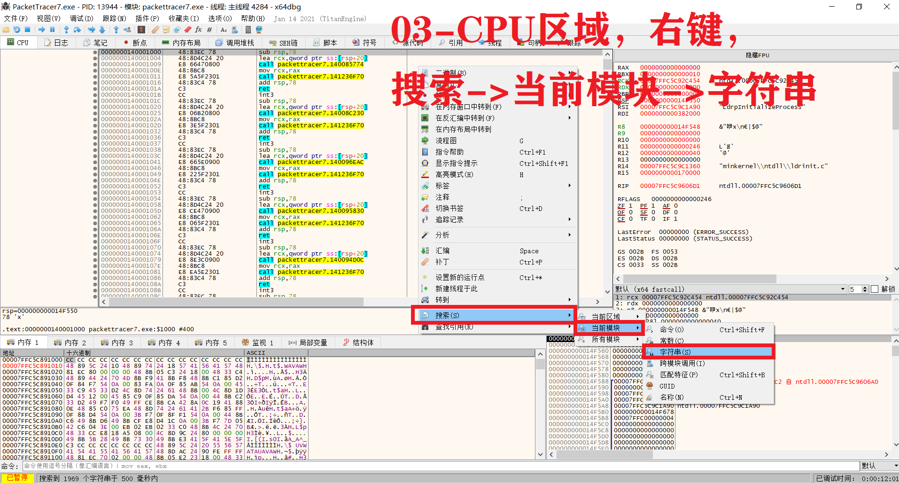Click the open file toolbar icon
The height and width of the screenshot is (483, 899).
pyautogui.click(x=6, y=30)
